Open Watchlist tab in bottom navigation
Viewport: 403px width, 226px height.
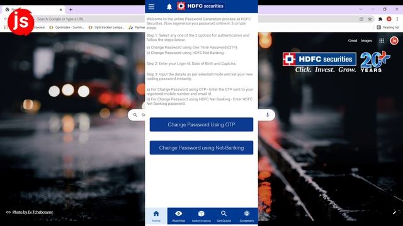coord(179,216)
